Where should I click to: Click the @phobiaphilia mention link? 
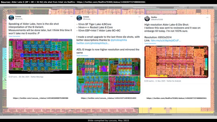[x=119, y=40]
